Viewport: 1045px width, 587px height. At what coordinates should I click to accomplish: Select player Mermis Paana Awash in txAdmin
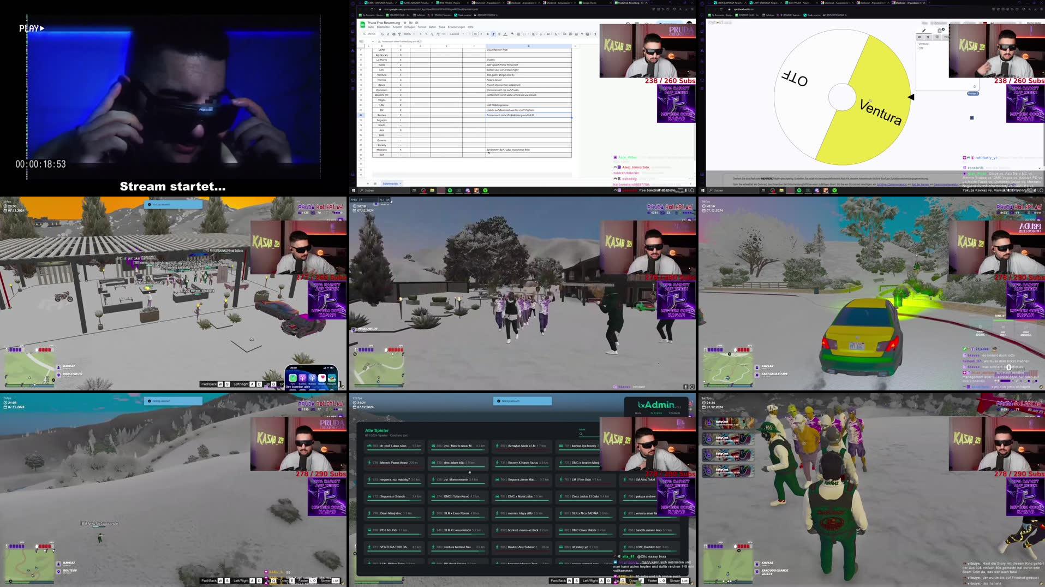[x=393, y=463]
